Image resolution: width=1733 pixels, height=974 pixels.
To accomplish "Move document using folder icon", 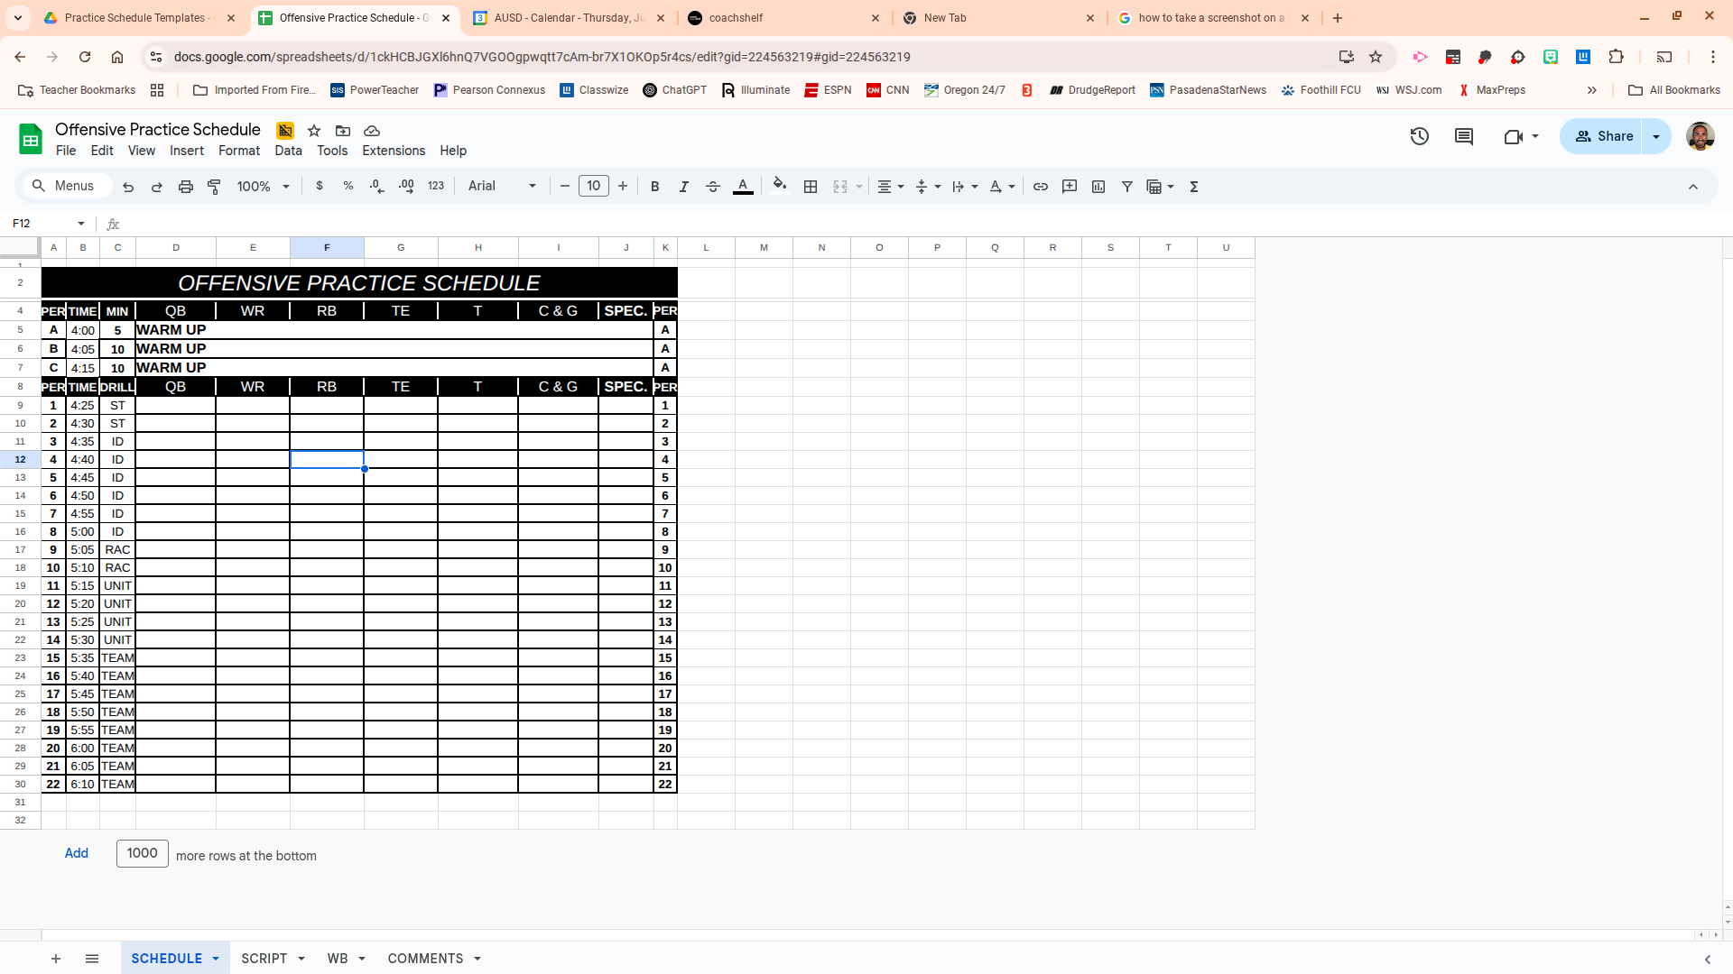I will tap(343, 131).
